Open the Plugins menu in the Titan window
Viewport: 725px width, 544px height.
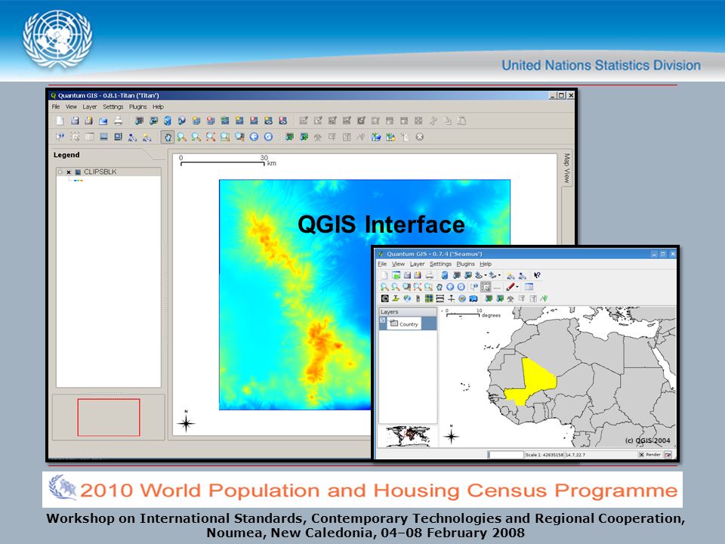point(137,107)
